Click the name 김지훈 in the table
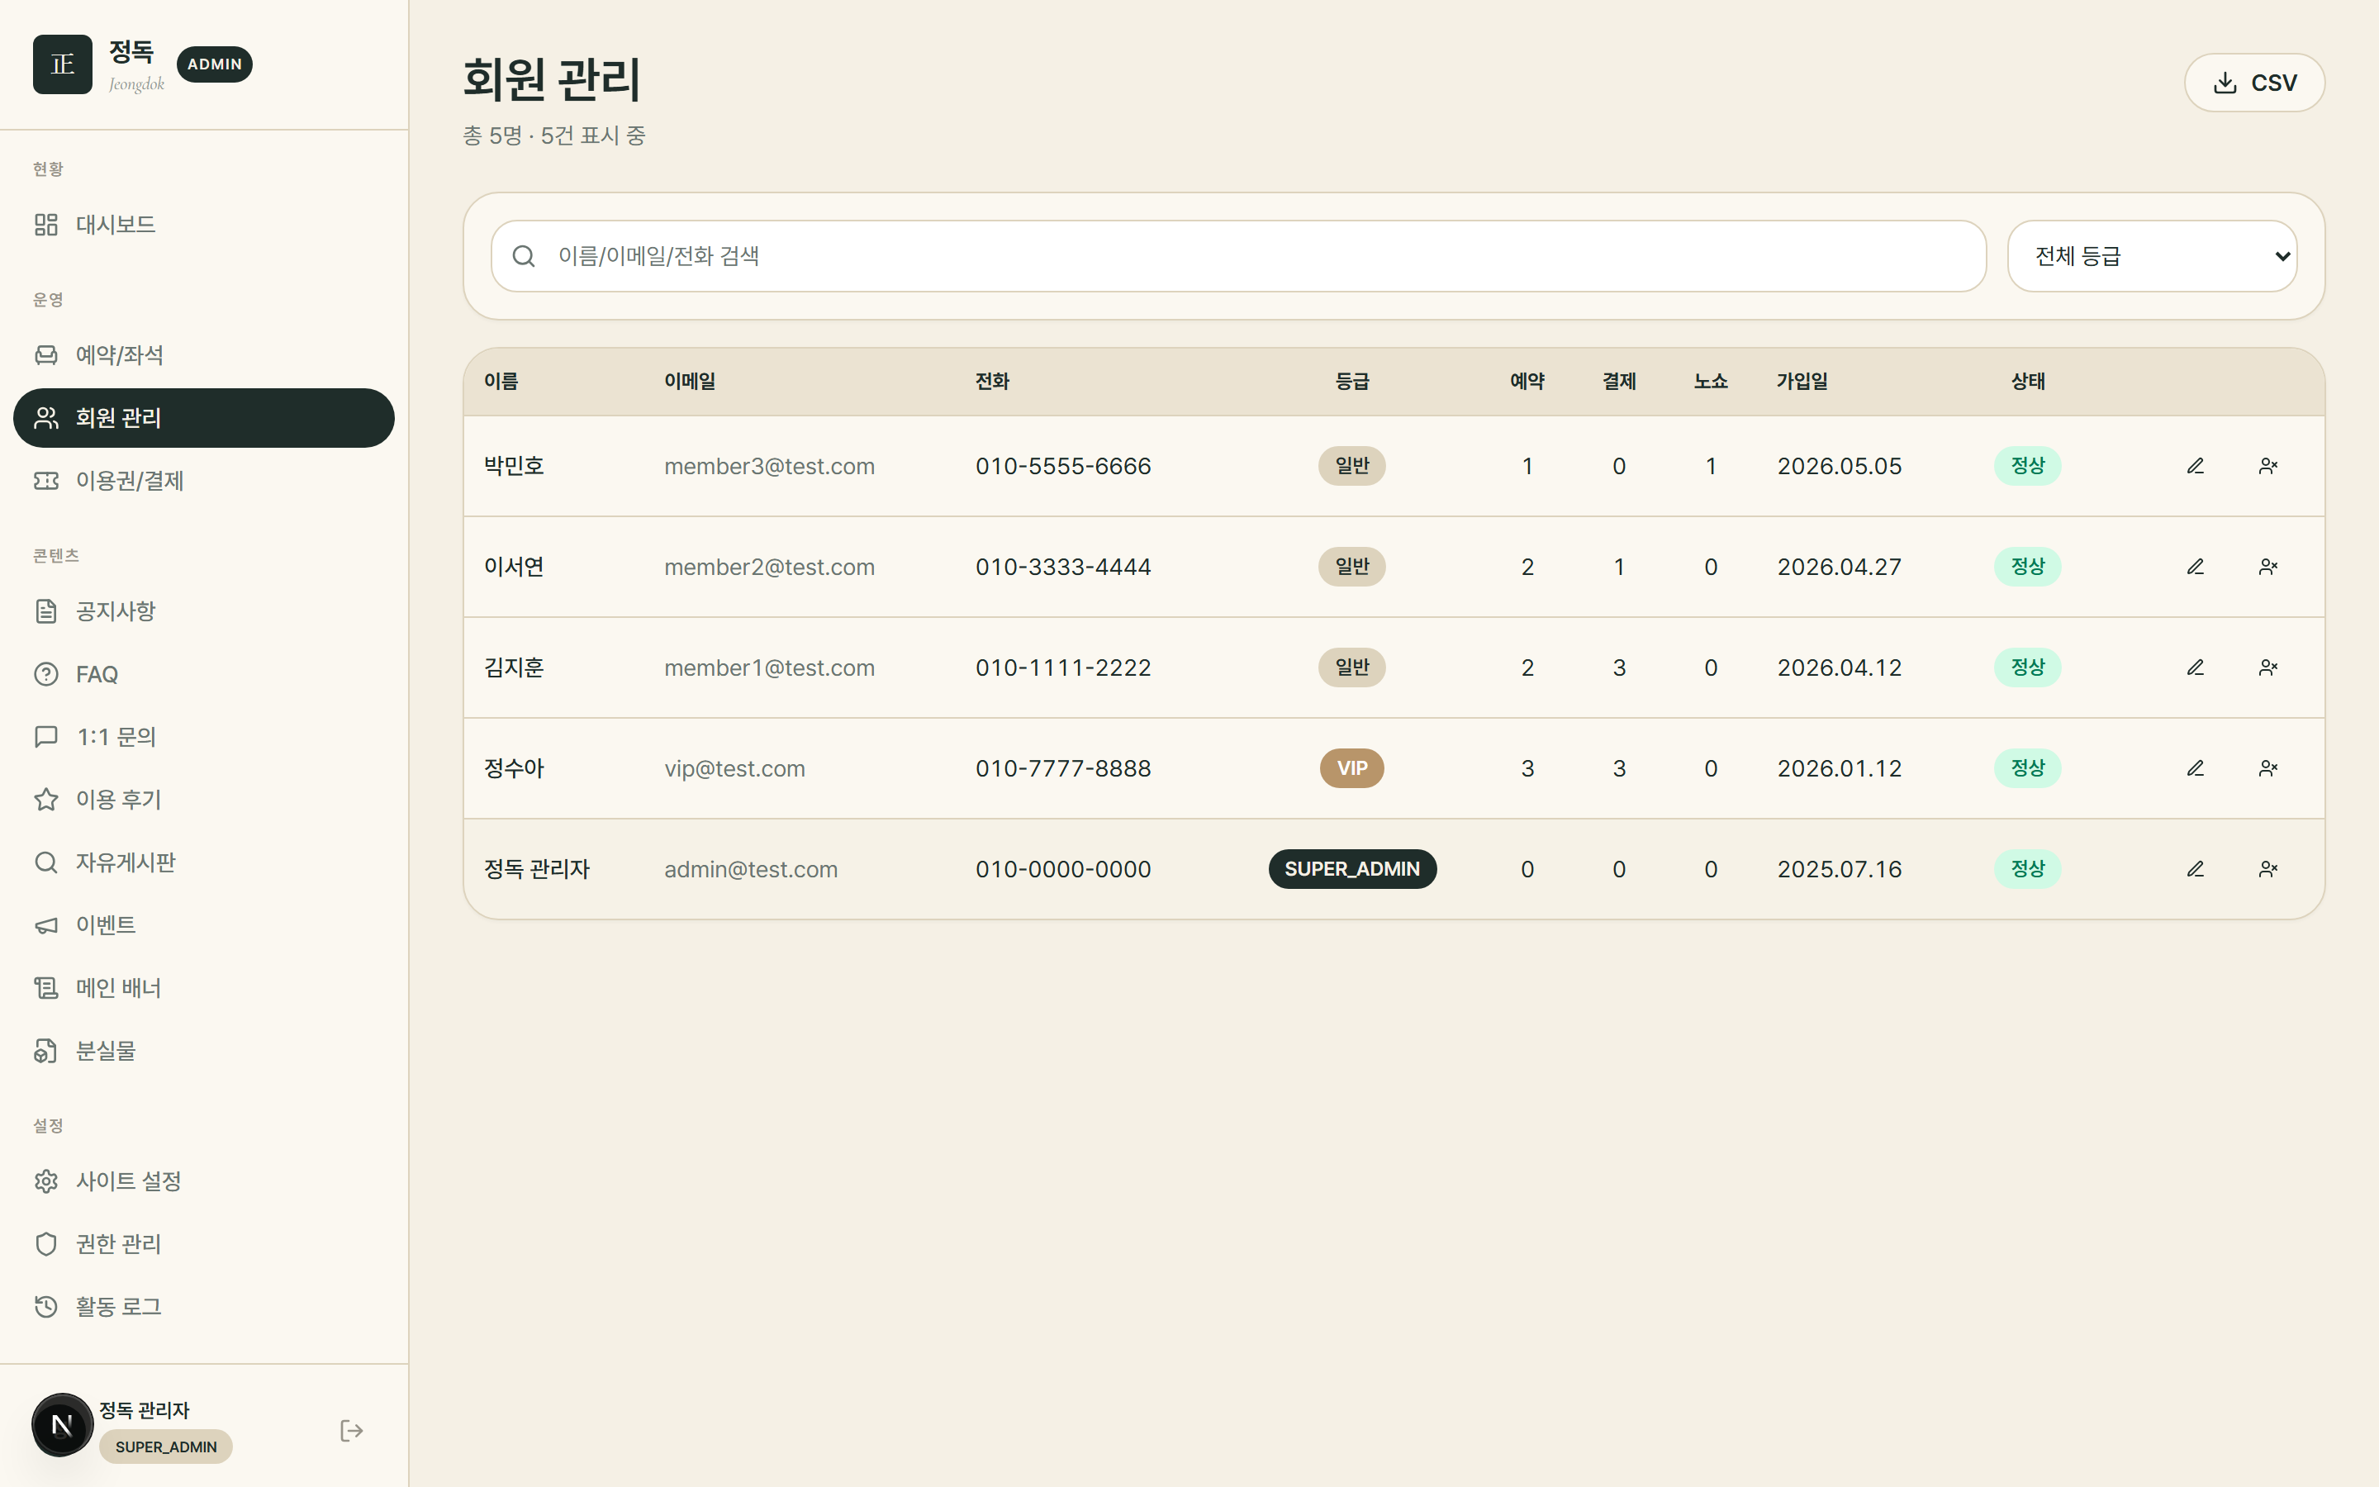This screenshot has height=1487, width=2379. (x=513, y=667)
